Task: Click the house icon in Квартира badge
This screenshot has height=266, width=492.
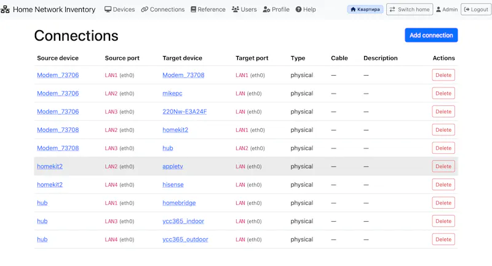Action: 353,9
